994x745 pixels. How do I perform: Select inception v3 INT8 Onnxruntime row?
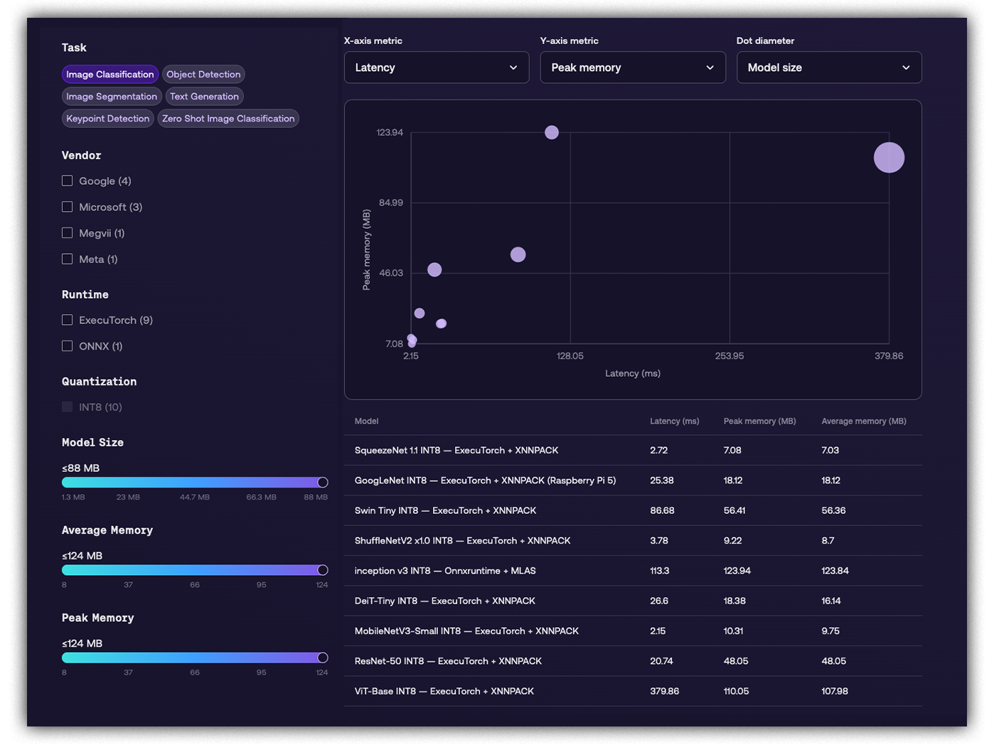click(x=633, y=571)
